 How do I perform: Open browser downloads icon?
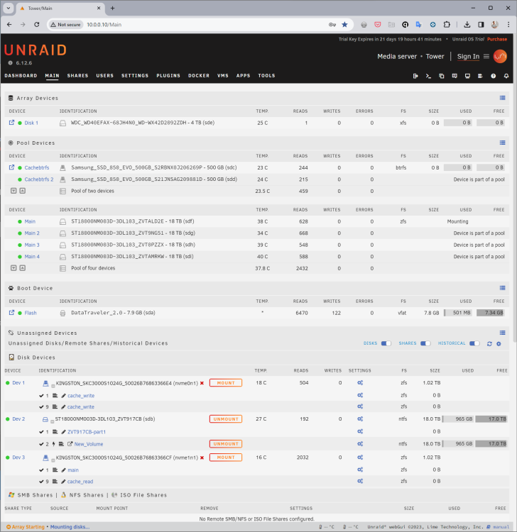[467, 24]
